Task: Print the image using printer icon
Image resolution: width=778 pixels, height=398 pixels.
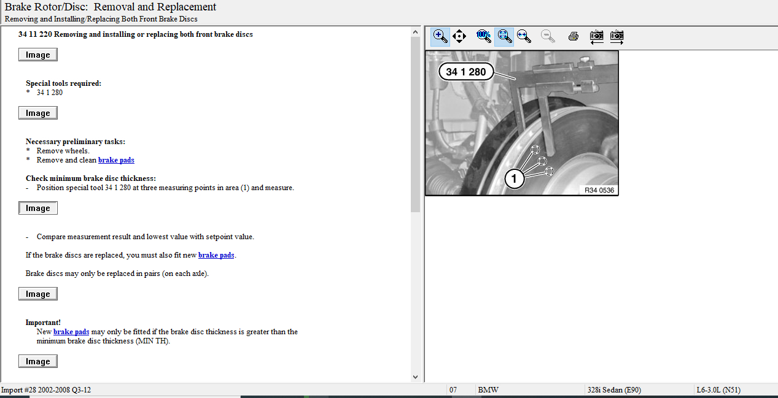Action: coord(574,36)
